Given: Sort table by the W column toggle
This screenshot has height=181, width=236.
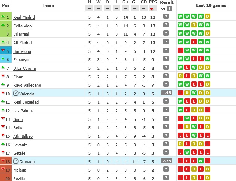Looking at the screenshot, I should click(x=98, y=8).
